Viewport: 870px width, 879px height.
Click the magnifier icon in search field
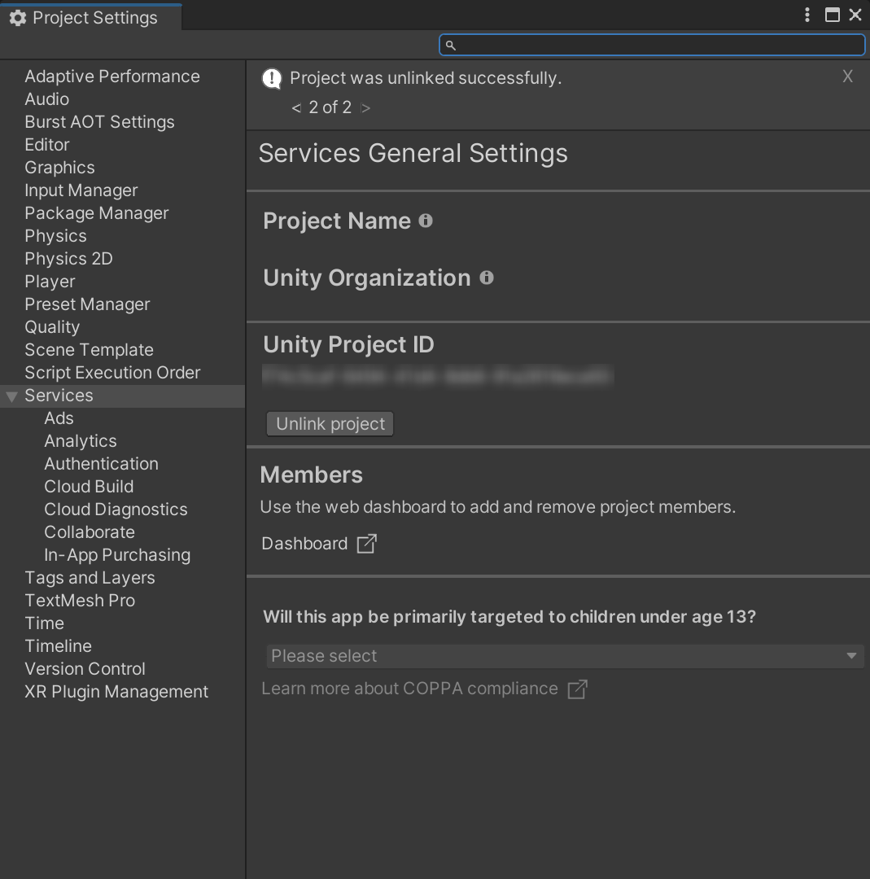451,45
